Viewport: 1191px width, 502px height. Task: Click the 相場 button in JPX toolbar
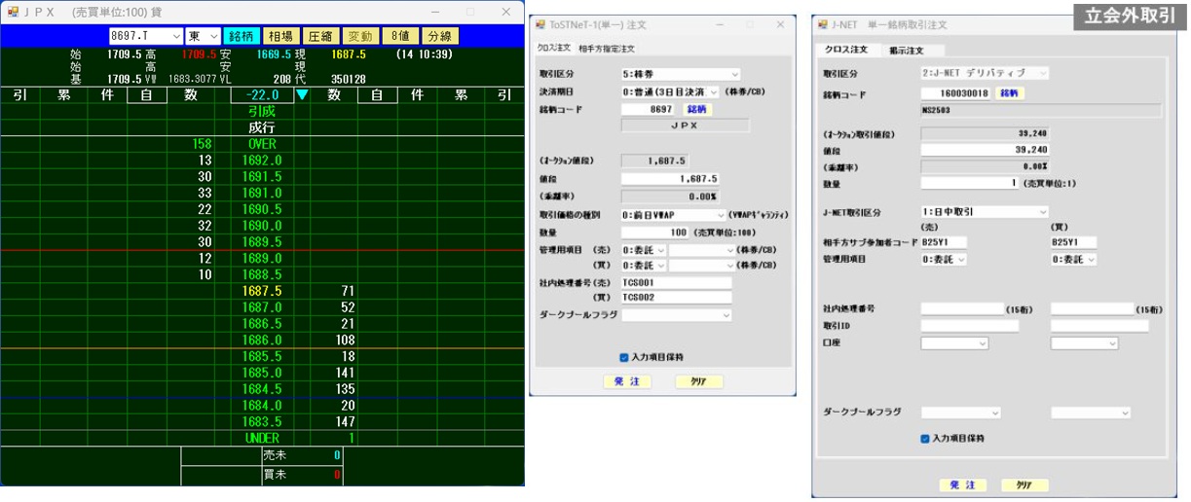tap(280, 36)
